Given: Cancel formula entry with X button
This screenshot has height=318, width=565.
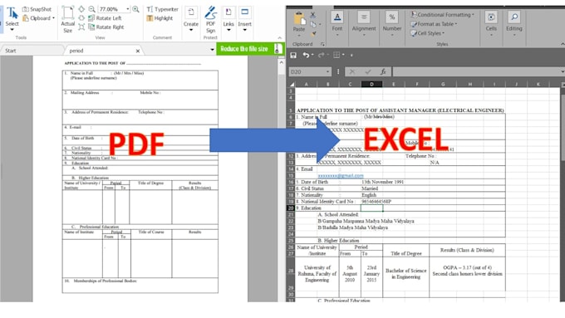Looking at the screenshot, I should click(x=352, y=71).
